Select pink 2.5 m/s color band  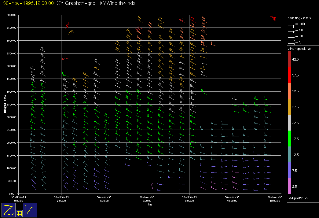click(x=289, y=186)
